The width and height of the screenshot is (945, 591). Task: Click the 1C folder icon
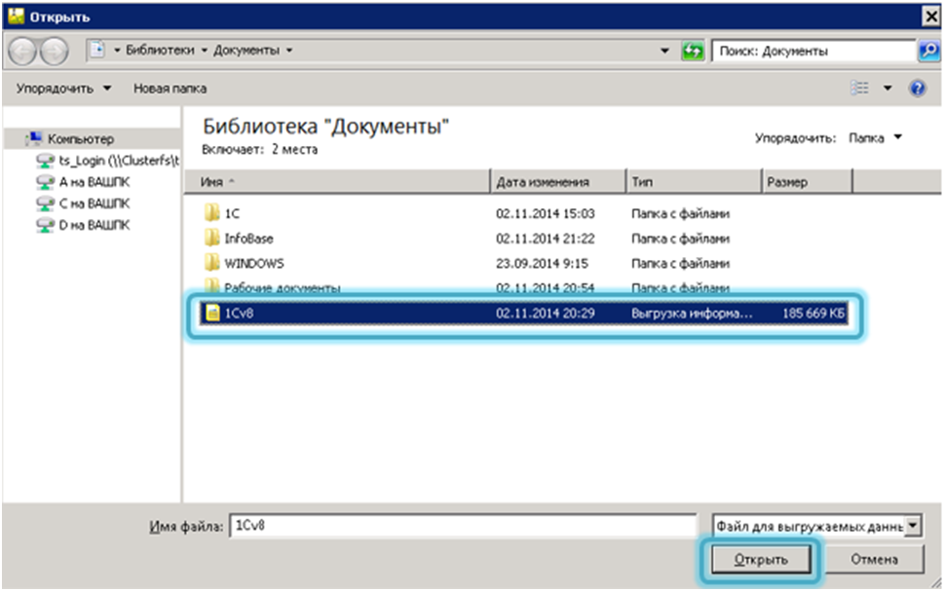pyautogui.click(x=212, y=213)
